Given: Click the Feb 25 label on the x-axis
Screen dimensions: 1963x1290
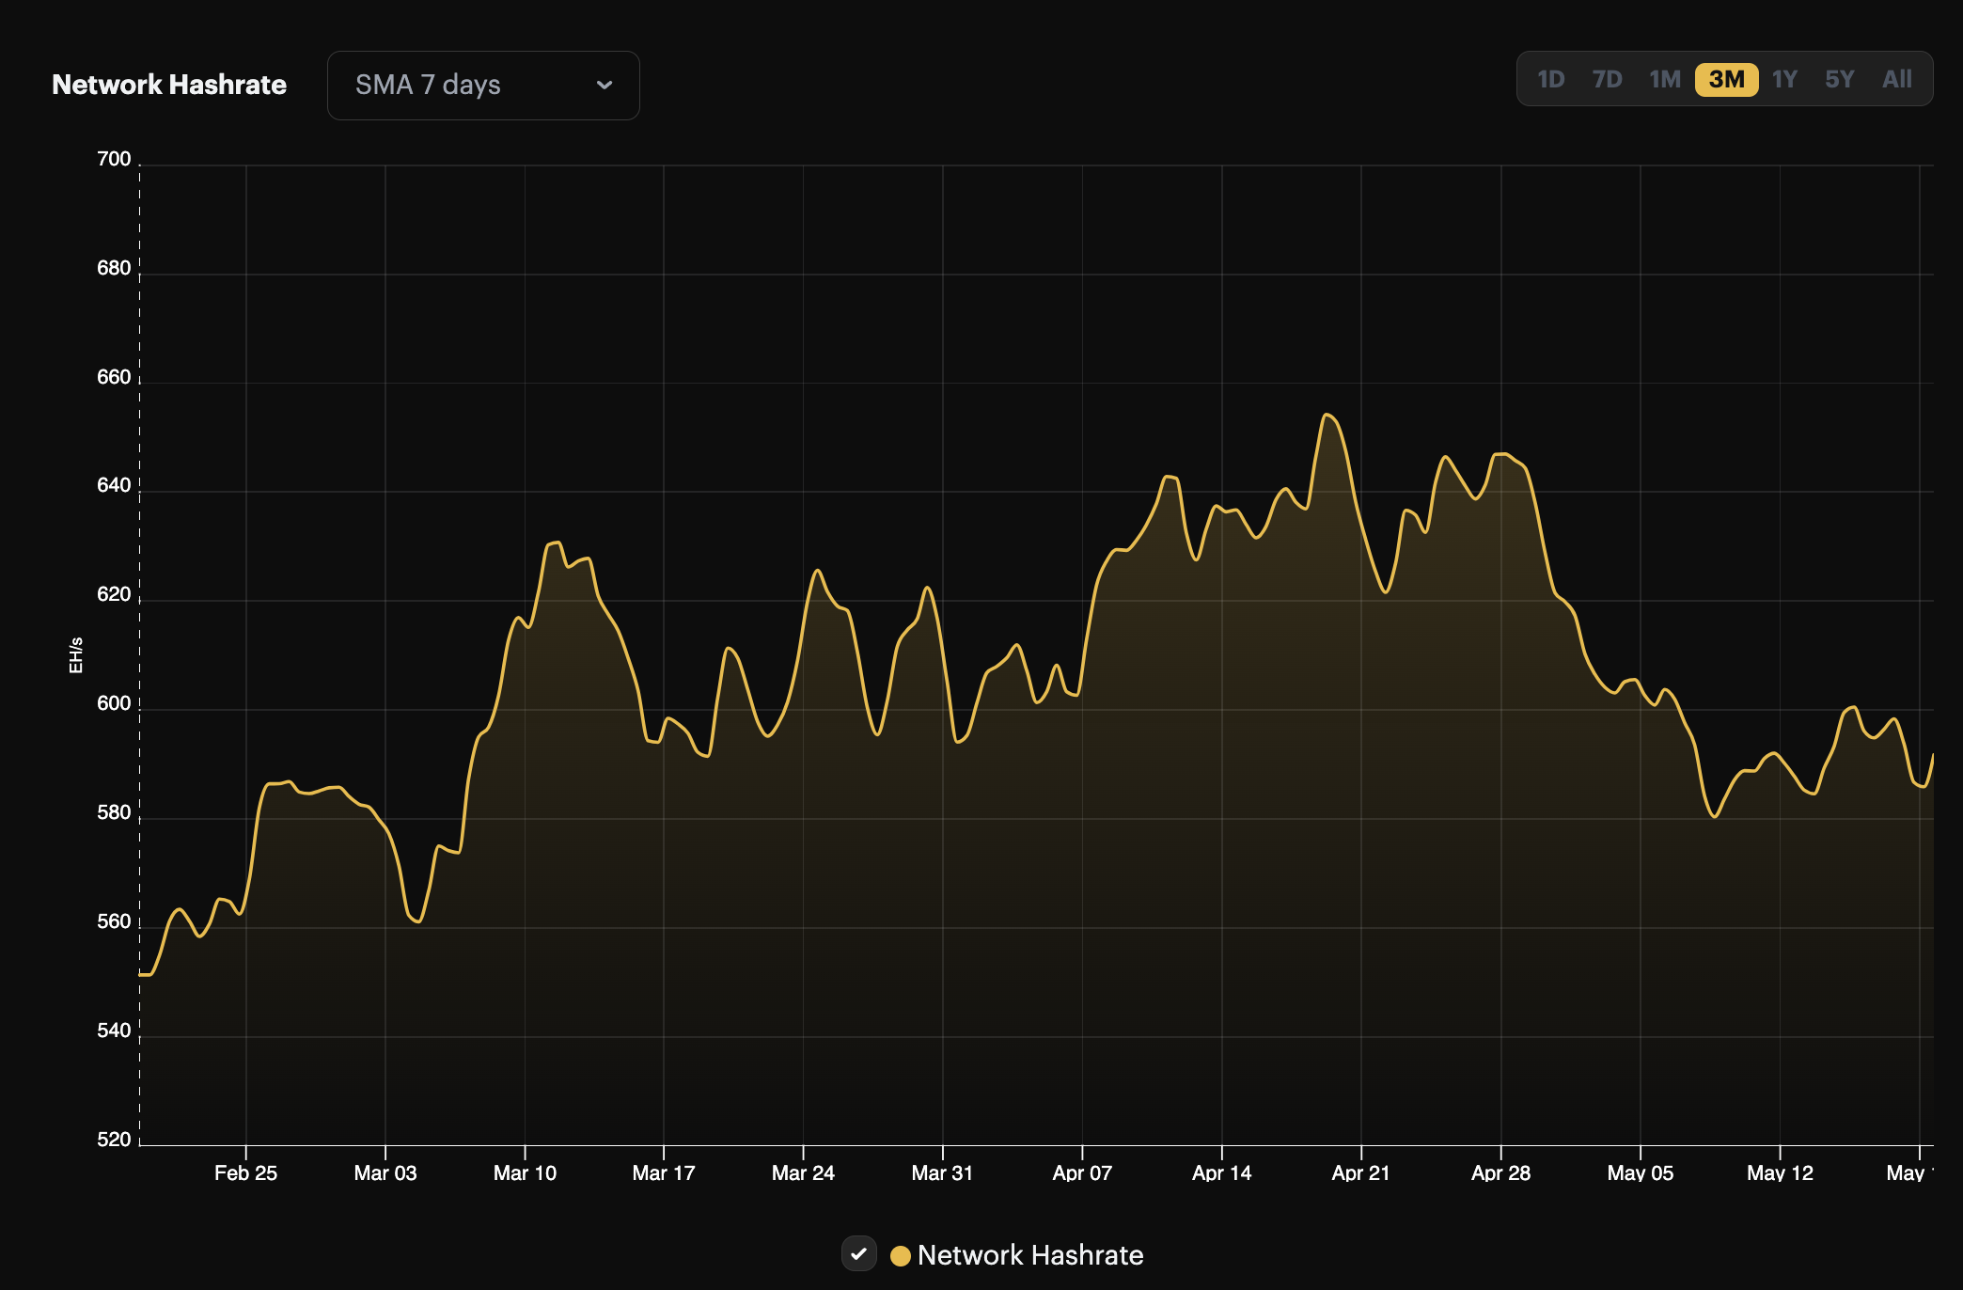Looking at the screenshot, I should (x=246, y=1173).
